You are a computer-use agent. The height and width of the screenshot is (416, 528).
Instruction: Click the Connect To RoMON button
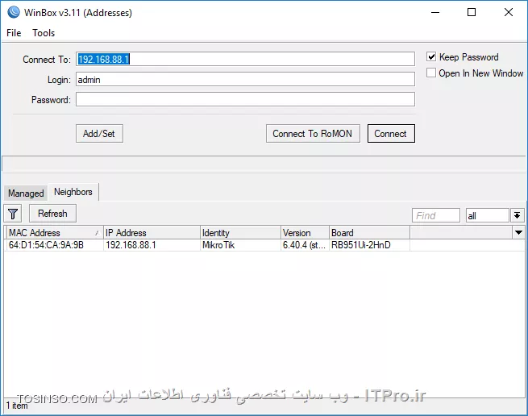313,133
